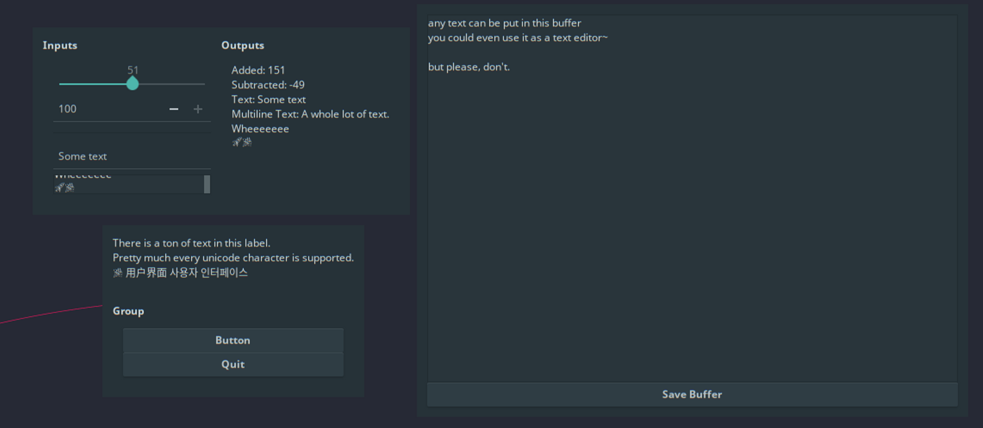Increment the number input using the + control
The width and height of the screenshot is (983, 428).
pyautogui.click(x=198, y=109)
